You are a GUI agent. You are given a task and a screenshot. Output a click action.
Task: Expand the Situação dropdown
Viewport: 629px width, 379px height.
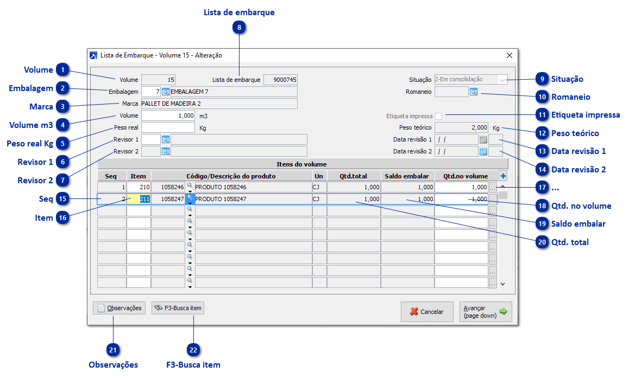502,80
